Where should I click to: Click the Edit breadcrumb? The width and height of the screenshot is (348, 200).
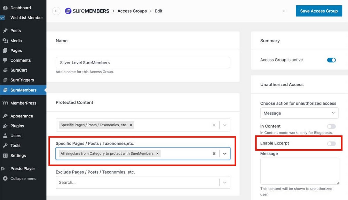[x=158, y=11]
